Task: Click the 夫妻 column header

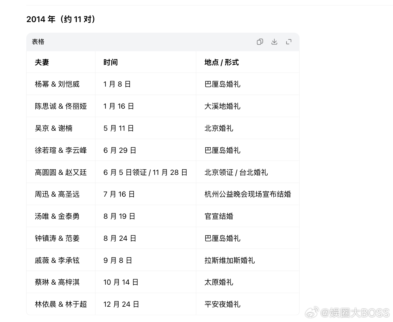Action: (42, 62)
